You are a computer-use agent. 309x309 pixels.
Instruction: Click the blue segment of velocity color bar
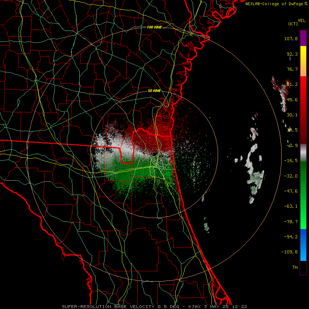point(303,245)
